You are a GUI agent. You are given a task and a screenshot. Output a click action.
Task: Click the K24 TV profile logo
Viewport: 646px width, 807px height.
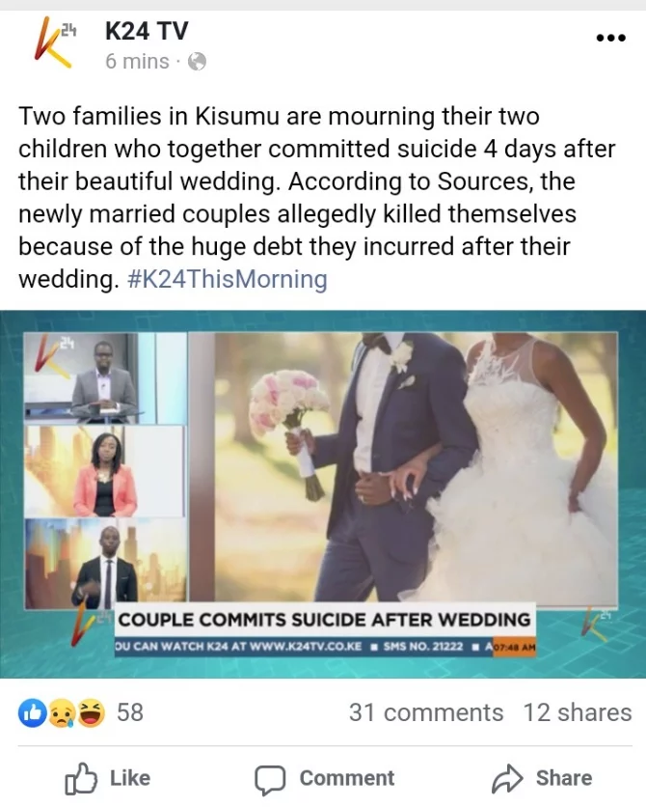55,42
